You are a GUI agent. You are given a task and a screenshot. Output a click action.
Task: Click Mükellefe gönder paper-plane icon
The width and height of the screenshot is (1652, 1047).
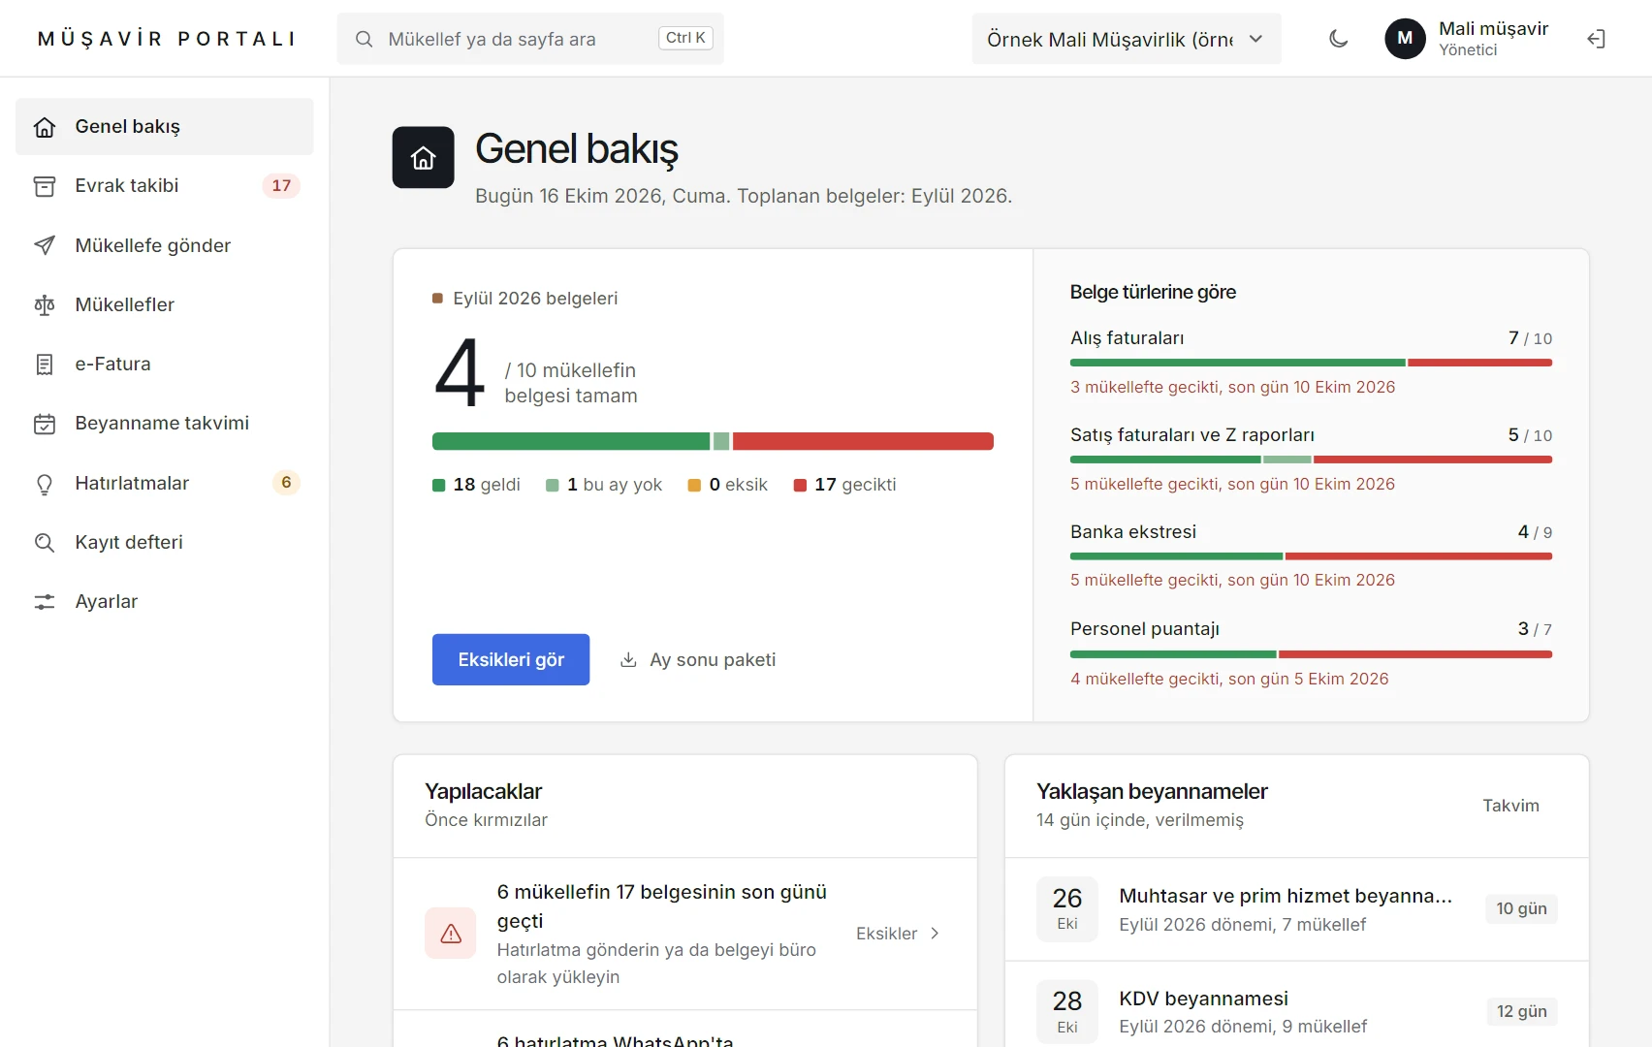pyautogui.click(x=45, y=245)
